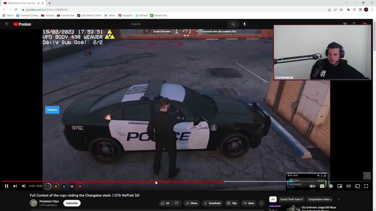Open a new browser tab

49,3
